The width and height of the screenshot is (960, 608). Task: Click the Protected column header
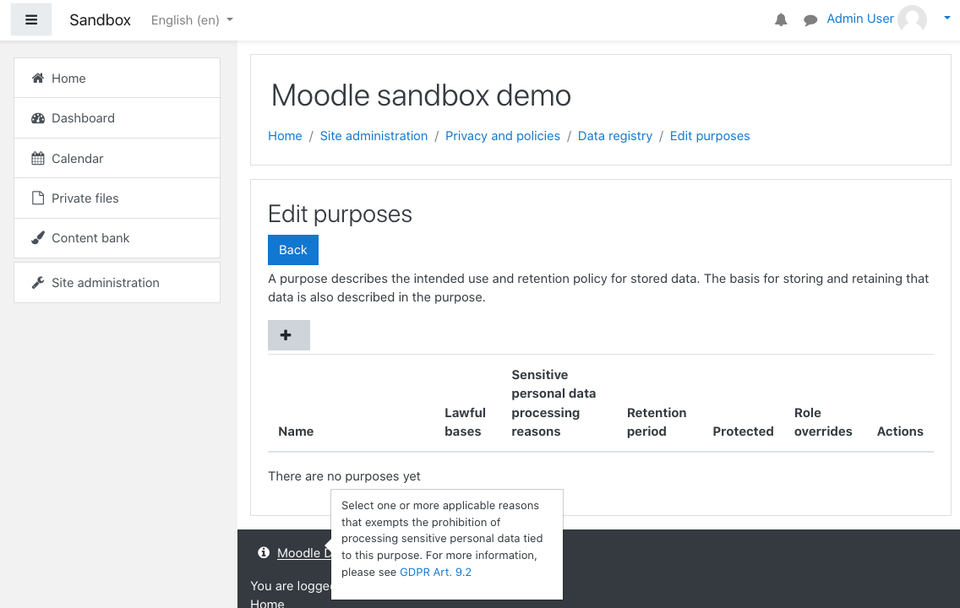click(x=743, y=432)
